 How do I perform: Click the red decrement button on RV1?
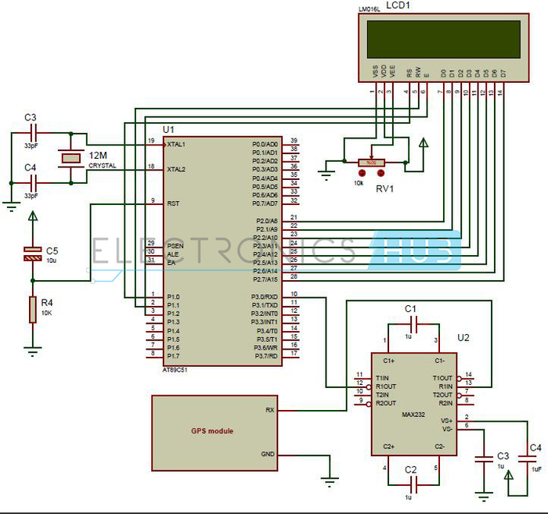point(362,172)
